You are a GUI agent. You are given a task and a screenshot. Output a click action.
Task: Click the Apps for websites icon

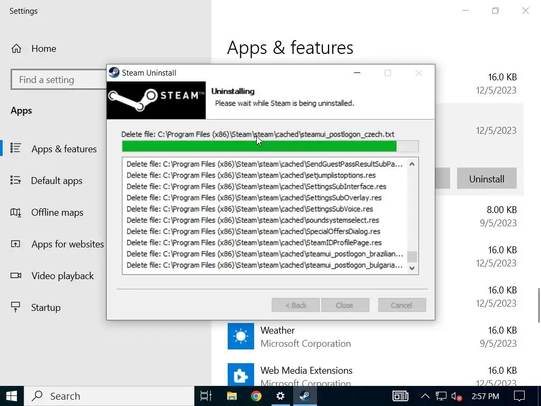pos(15,244)
